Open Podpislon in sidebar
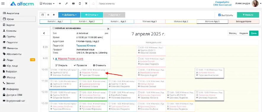This screenshot has width=262, height=112. [x=18, y=72]
